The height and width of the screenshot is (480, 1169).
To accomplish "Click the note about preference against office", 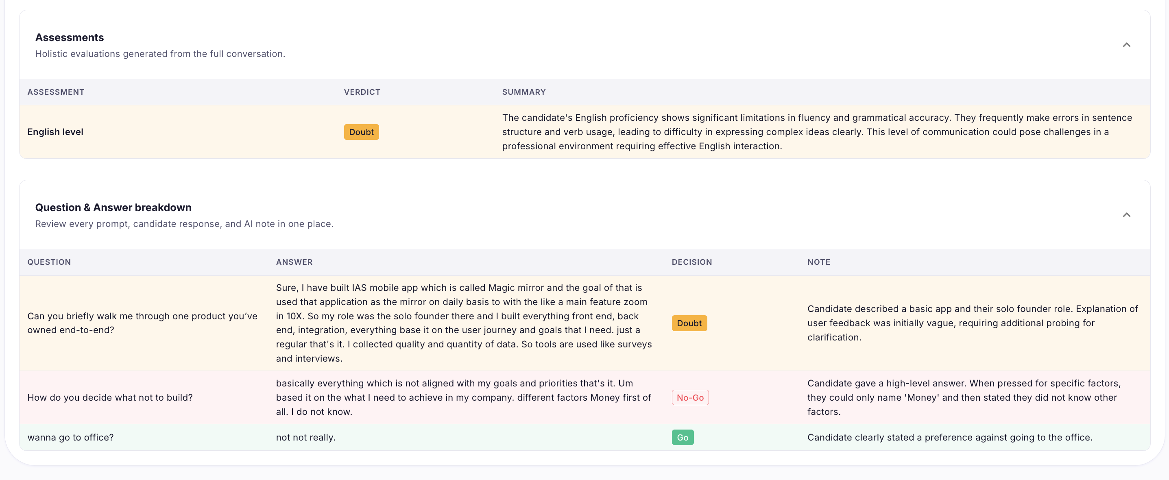I will click(x=950, y=437).
